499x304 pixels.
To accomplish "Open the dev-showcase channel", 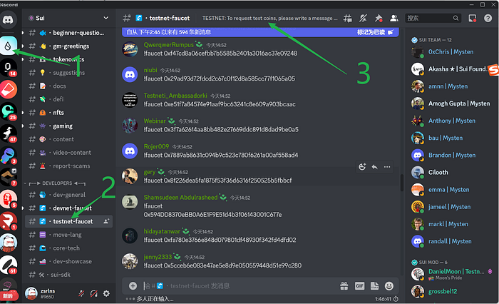I will [68, 261].
